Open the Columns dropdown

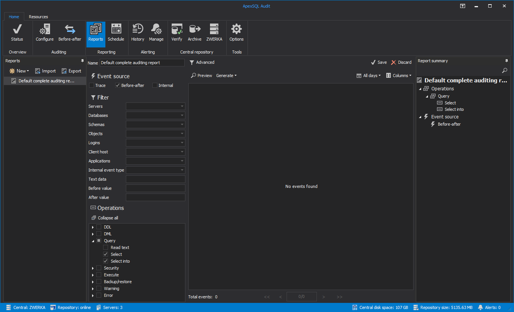399,76
